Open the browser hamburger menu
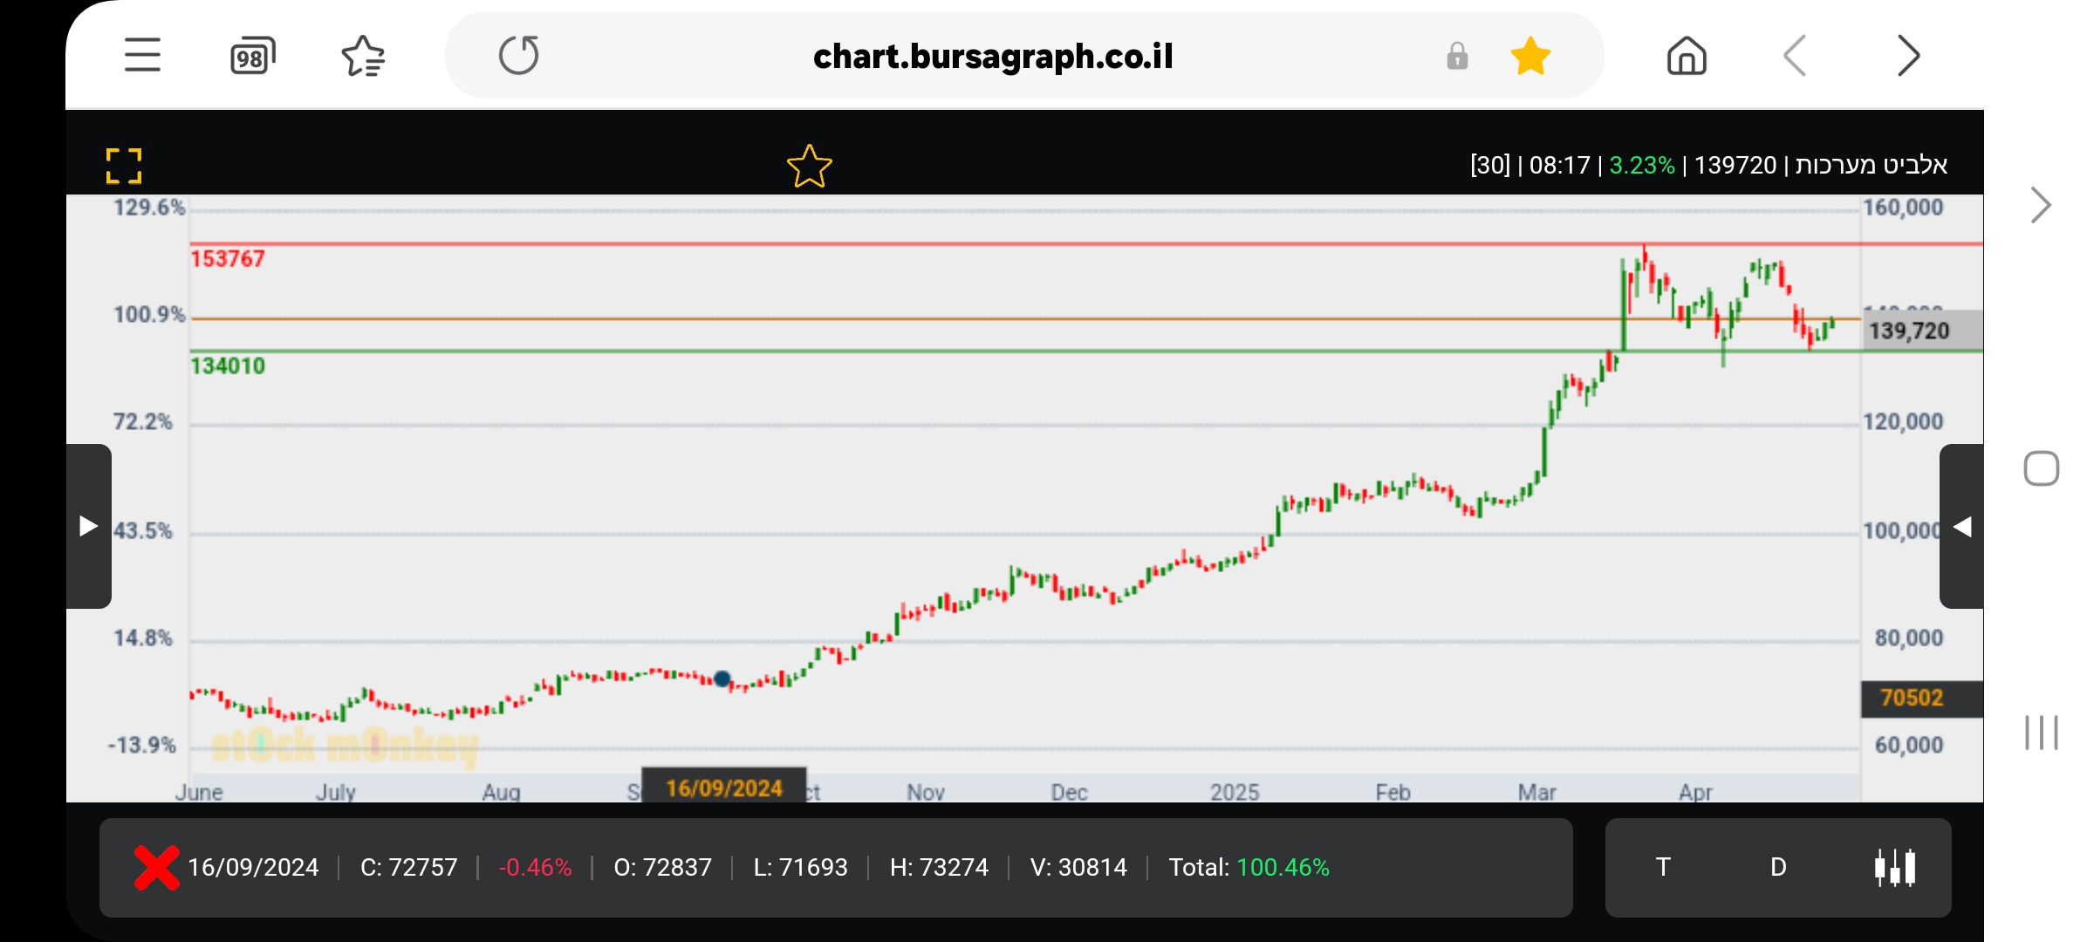2094x942 pixels. (142, 56)
